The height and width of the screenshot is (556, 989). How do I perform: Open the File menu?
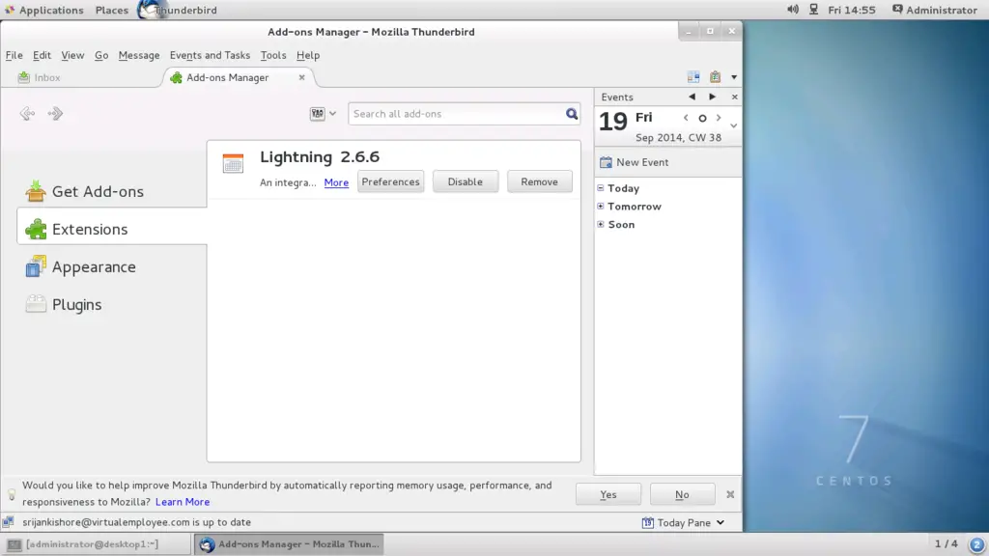click(x=14, y=55)
